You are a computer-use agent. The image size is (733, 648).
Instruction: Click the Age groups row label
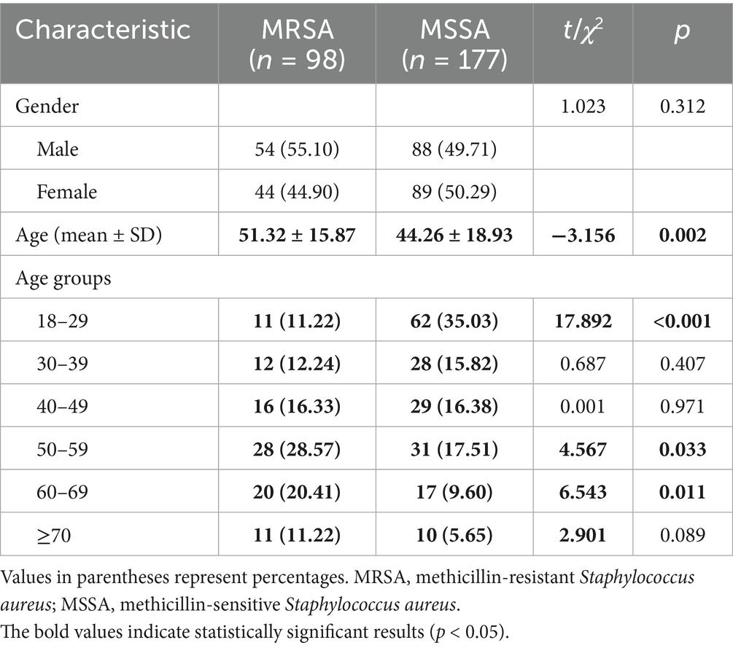(x=62, y=279)
